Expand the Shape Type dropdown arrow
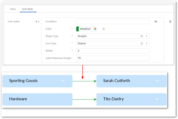Viewport: 178px width, 119px height. click(x=146, y=36)
